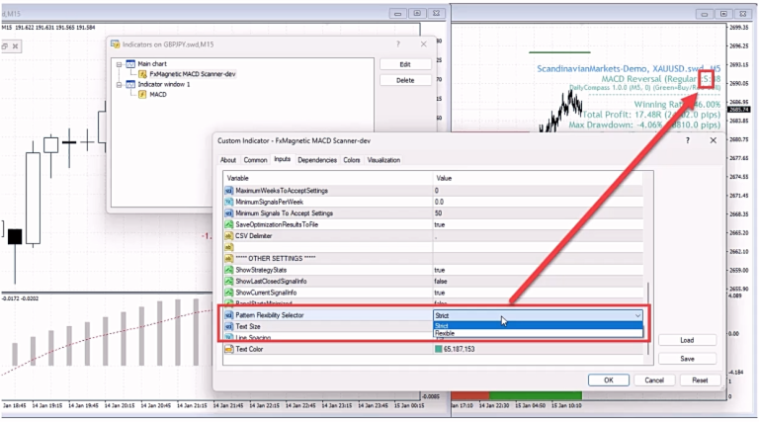Switch to the Colors tab
The width and height of the screenshot is (759, 422).
point(352,160)
